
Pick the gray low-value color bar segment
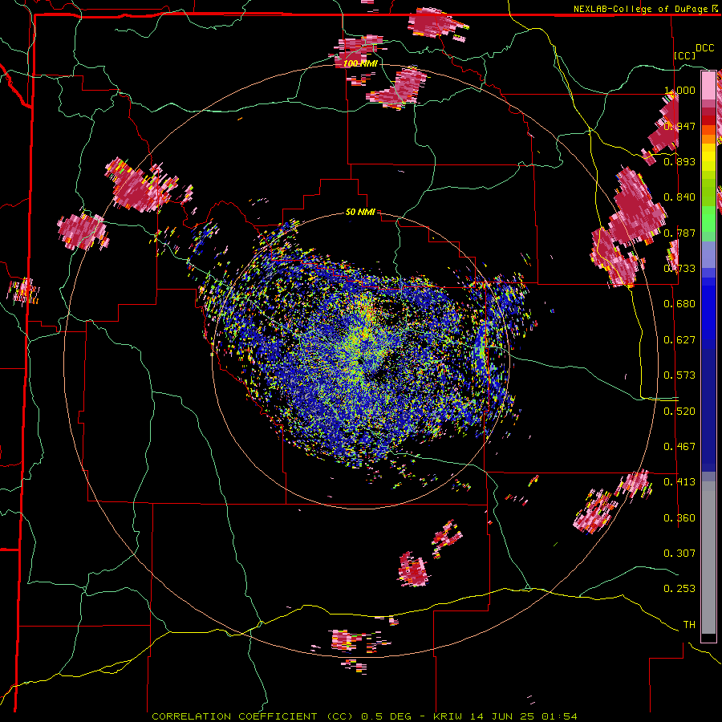[708, 558]
